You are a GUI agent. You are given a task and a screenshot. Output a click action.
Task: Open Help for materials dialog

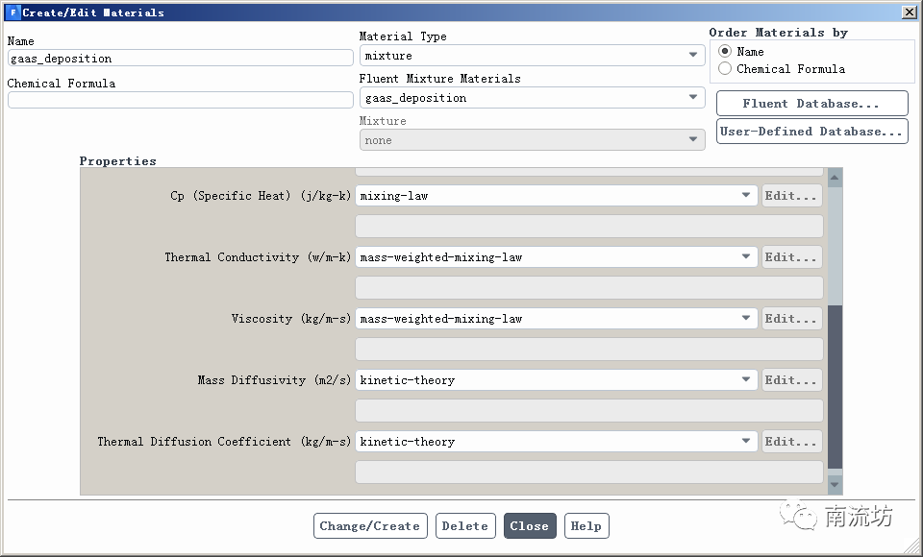(x=586, y=526)
